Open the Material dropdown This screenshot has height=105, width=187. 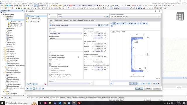point(96,25)
